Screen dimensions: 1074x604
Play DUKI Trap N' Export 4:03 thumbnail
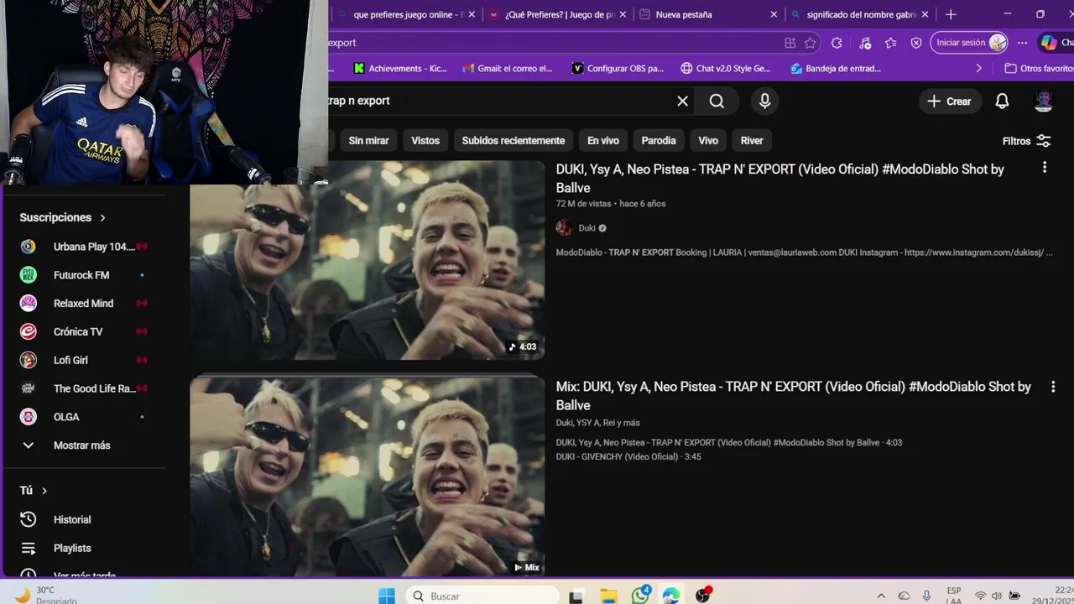tap(368, 260)
